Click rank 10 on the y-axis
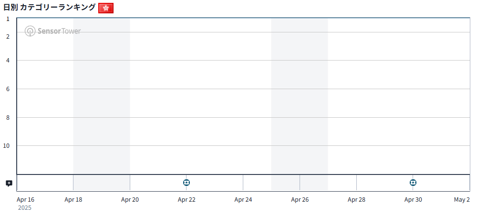477x215 pixels. coord(6,146)
